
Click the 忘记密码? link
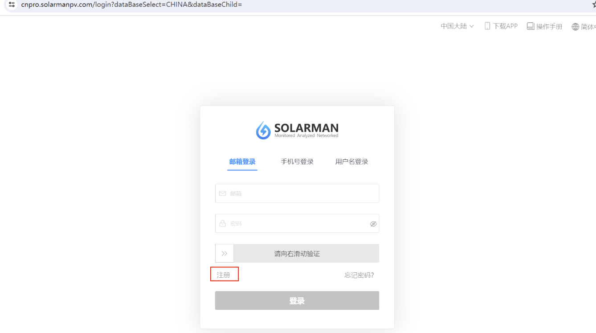359,275
